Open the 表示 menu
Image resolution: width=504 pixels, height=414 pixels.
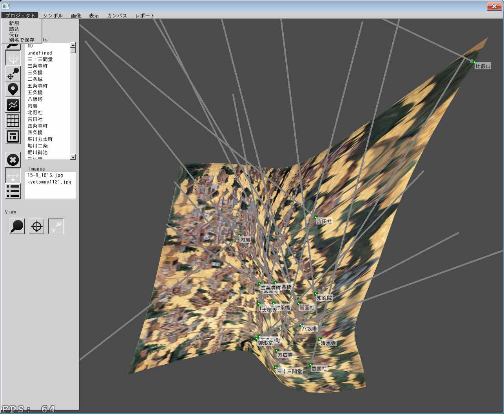pos(94,16)
